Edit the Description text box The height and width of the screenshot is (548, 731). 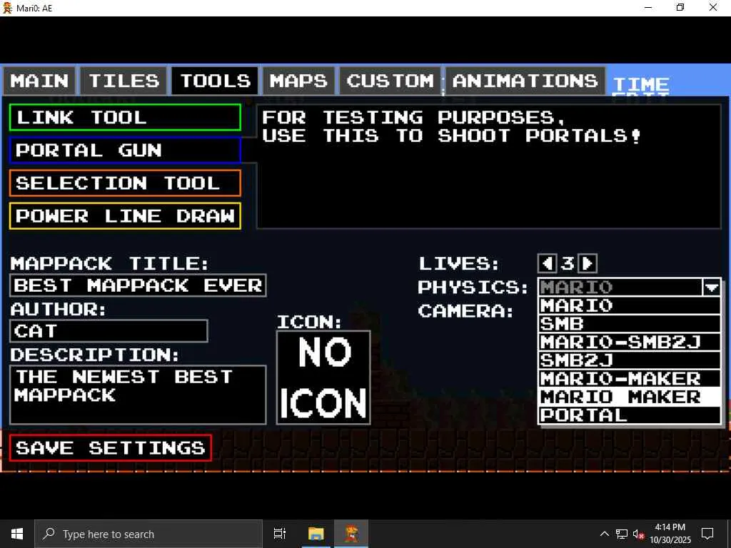138,395
